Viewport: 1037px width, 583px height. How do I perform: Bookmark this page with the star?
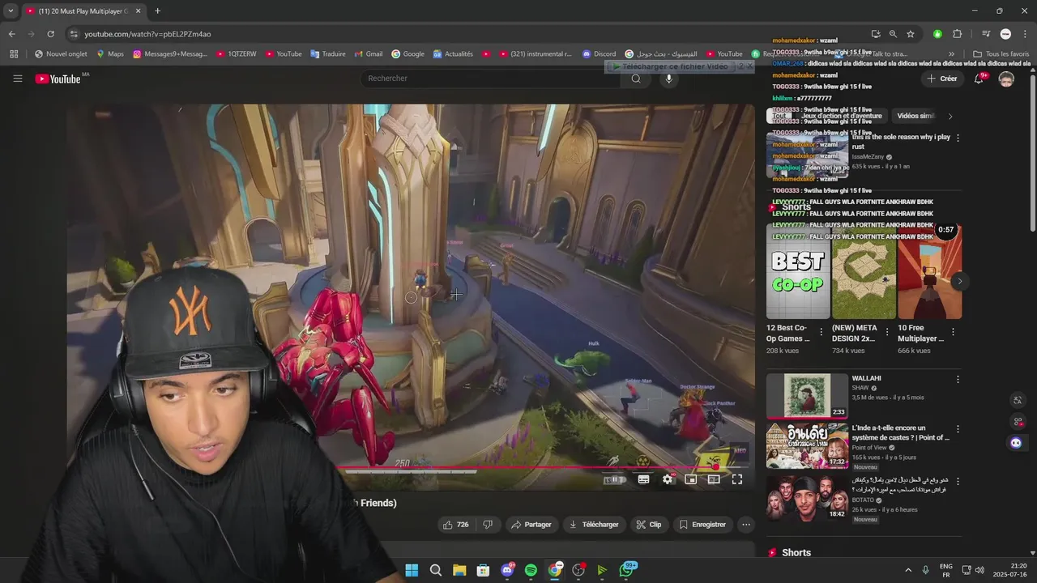point(911,34)
